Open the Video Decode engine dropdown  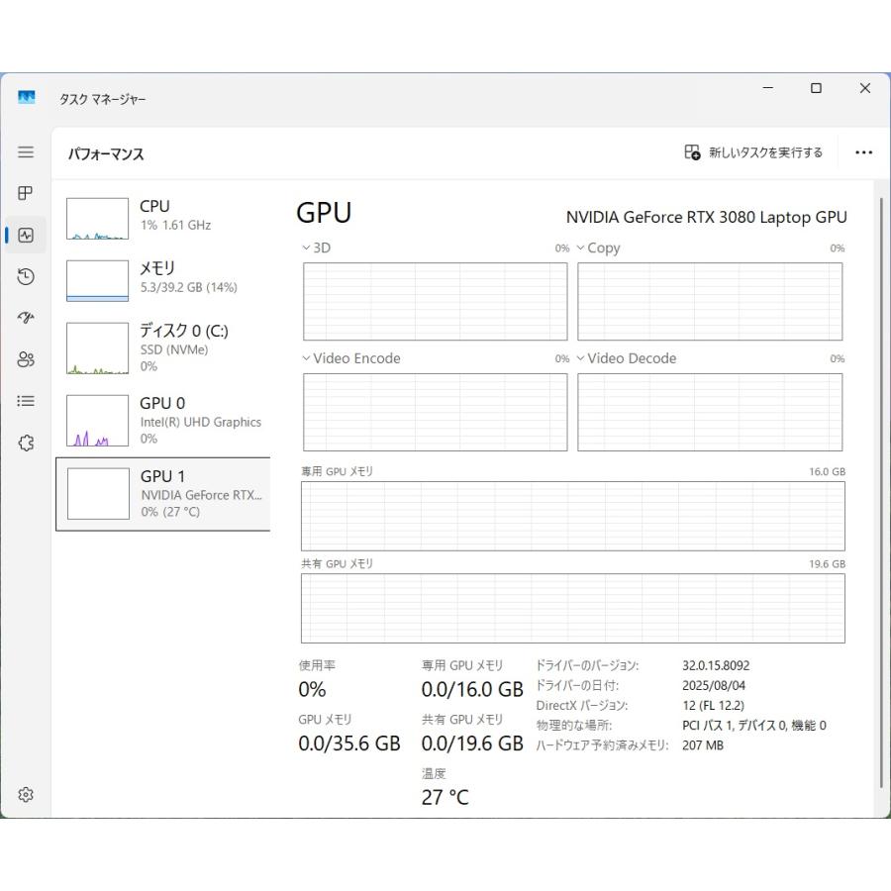point(627,358)
